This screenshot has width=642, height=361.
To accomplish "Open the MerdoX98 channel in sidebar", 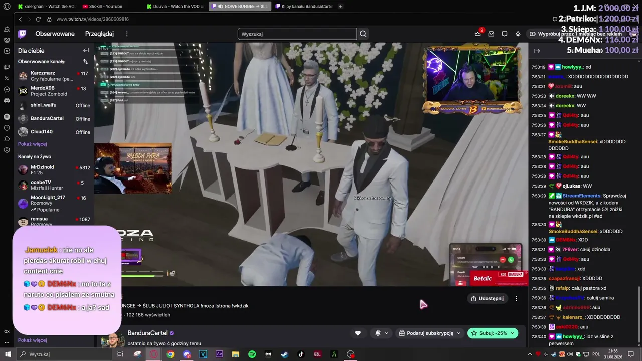I will (54, 91).
